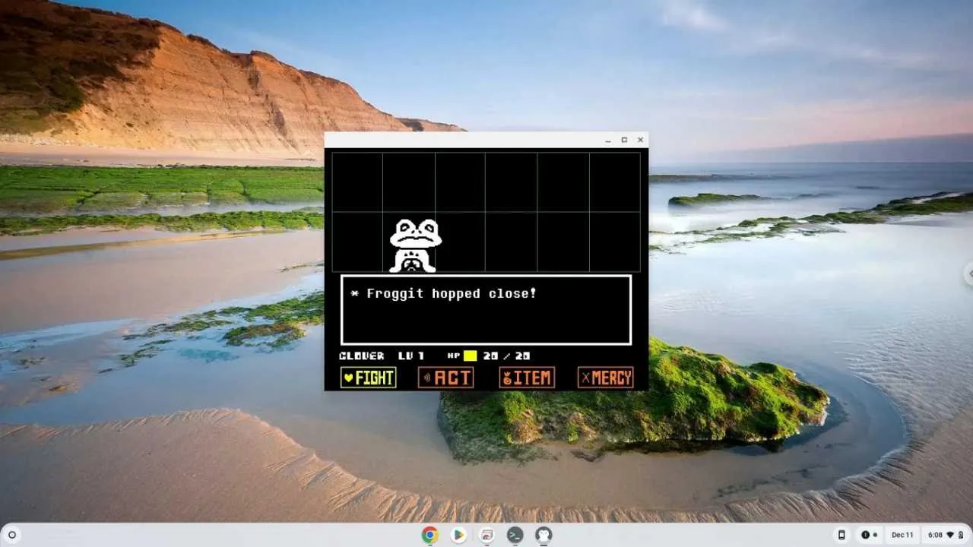Open the Terminal app on shelf
The image size is (973, 547).
click(x=515, y=535)
